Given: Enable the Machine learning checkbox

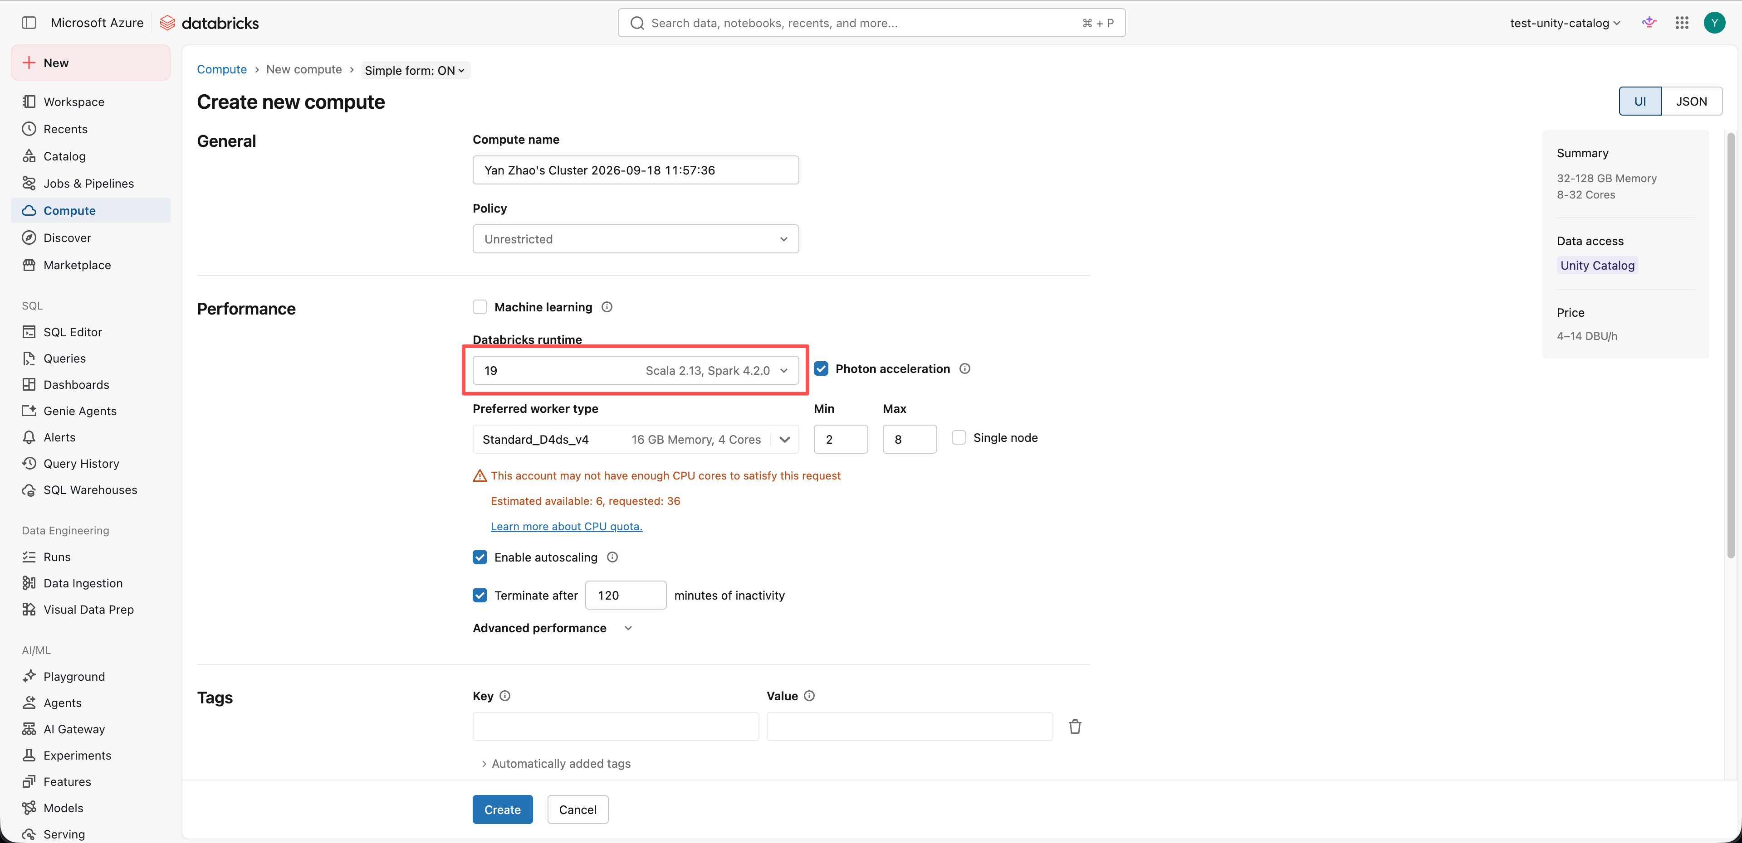Looking at the screenshot, I should coord(480,307).
